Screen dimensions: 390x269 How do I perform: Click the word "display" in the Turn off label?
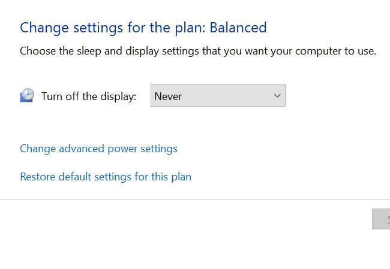pos(118,96)
